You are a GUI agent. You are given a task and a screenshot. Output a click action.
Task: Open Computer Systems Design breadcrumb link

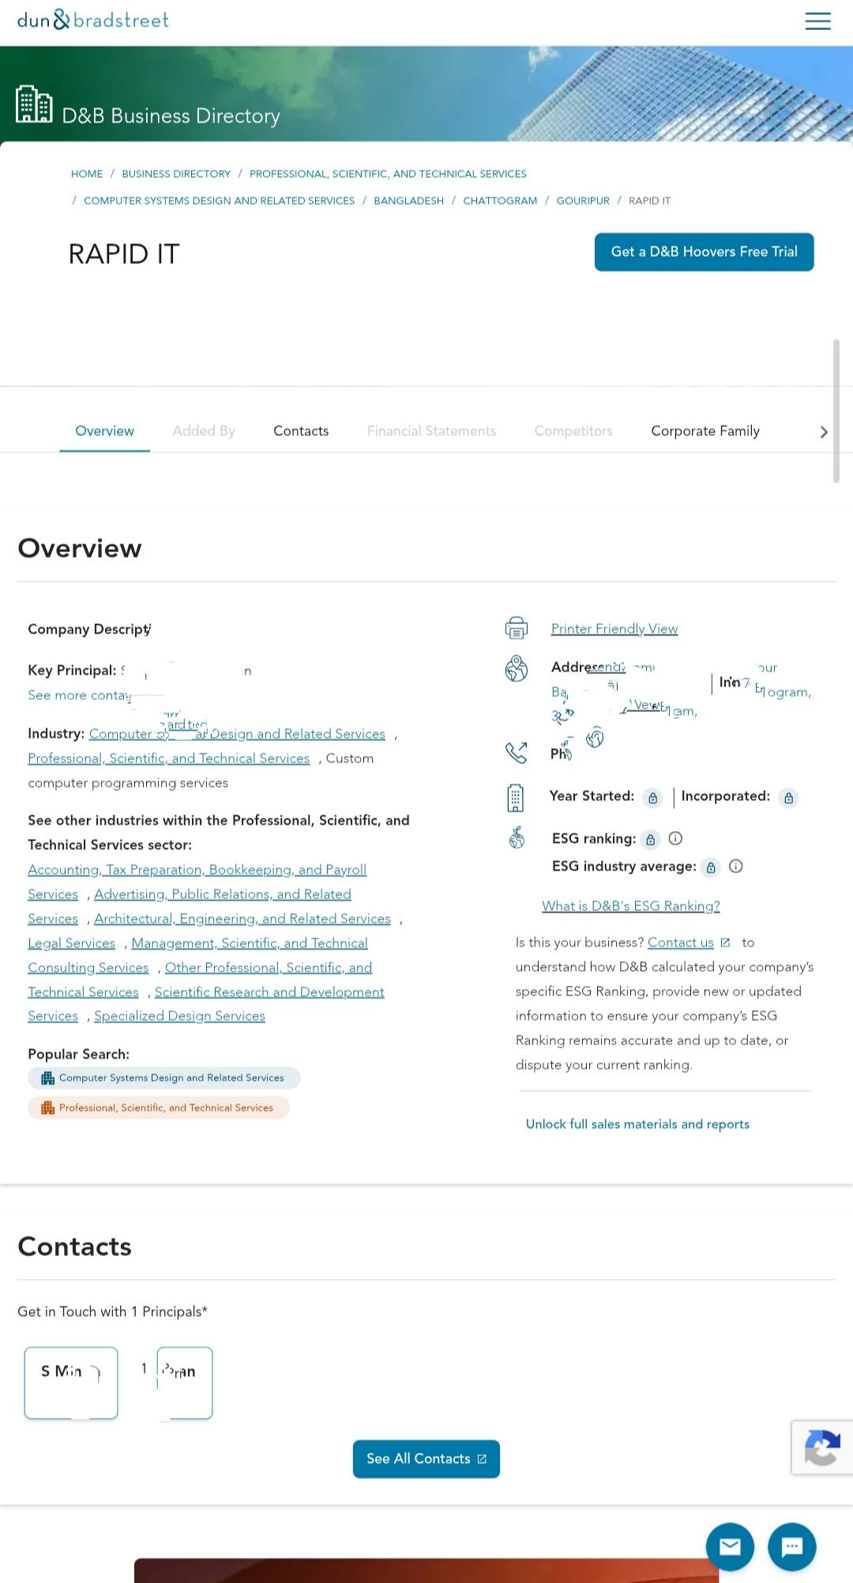coord(219,201)
